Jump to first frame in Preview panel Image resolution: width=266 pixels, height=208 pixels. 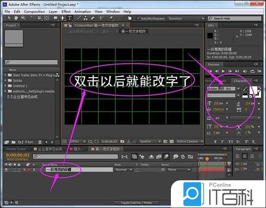coord(210,71)
